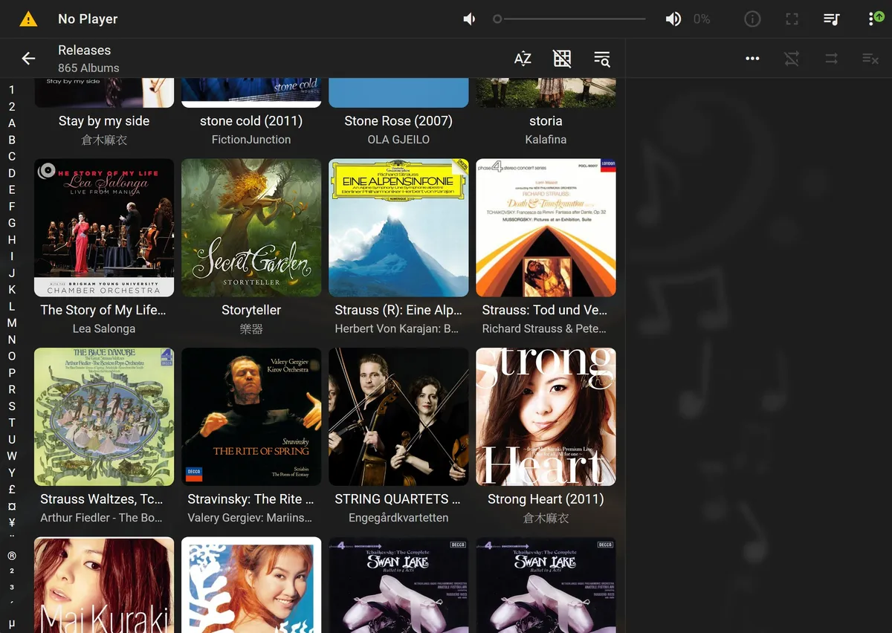The width and height of the screenshot is (892, 633).
Task: Jump to letter R in the index
Action: 12,389
